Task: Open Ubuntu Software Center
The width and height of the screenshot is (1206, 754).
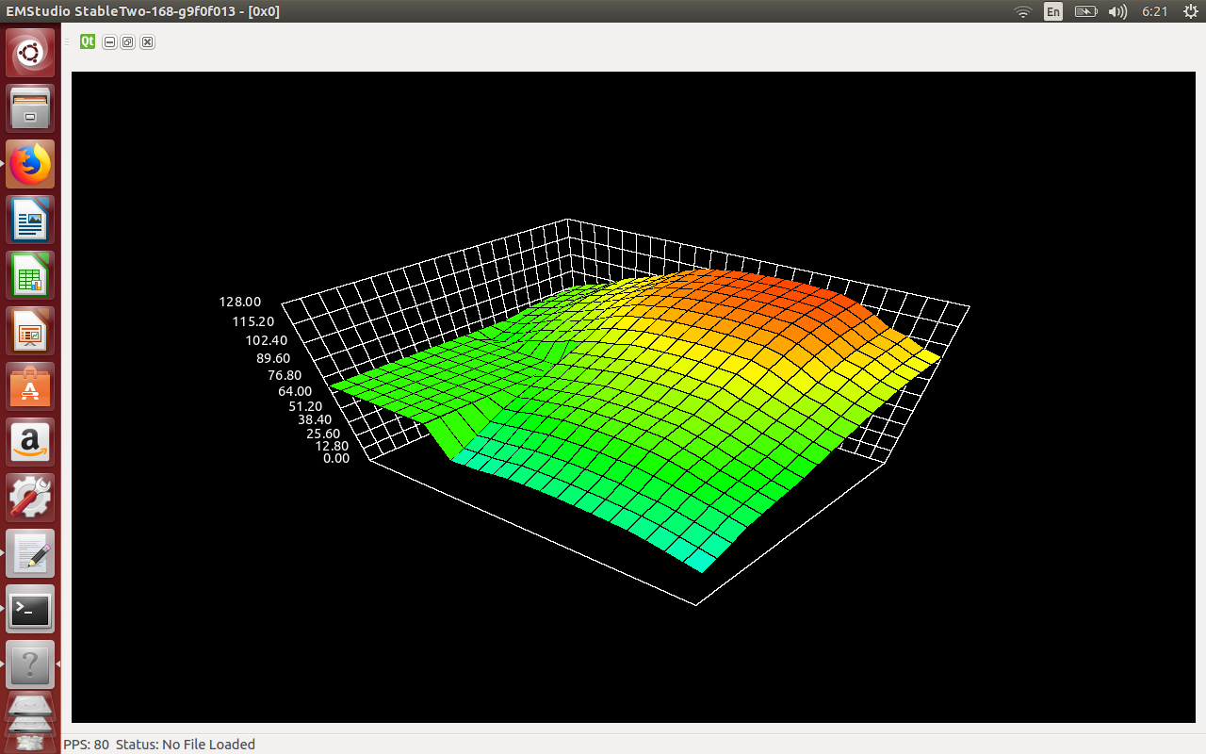Action: [x=30, y=386]
